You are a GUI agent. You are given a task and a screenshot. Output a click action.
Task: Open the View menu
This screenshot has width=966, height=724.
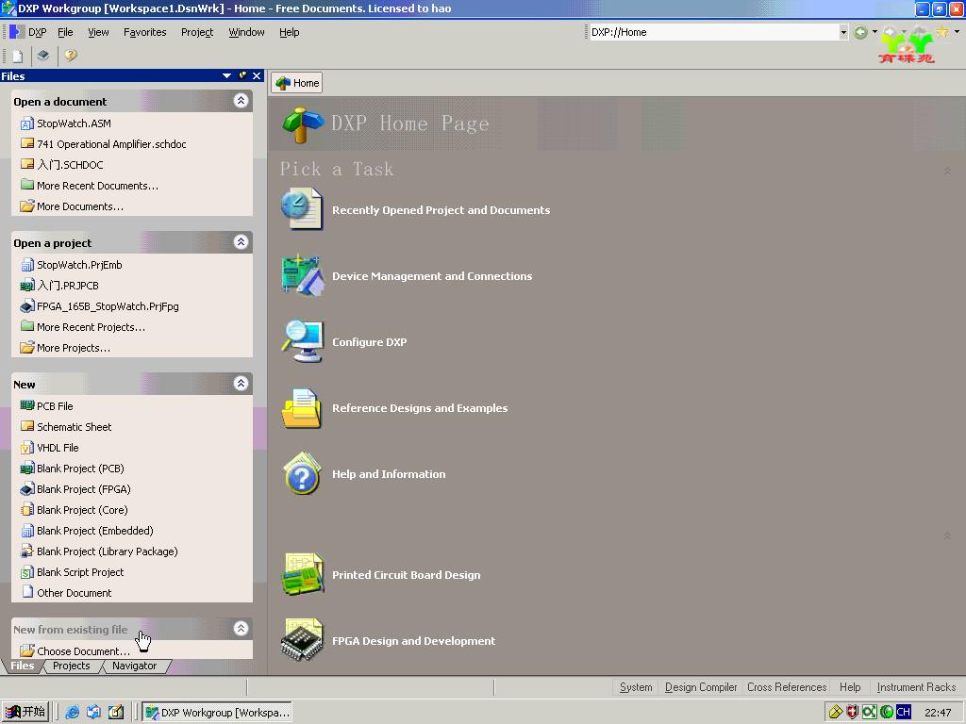click(98, 32)
